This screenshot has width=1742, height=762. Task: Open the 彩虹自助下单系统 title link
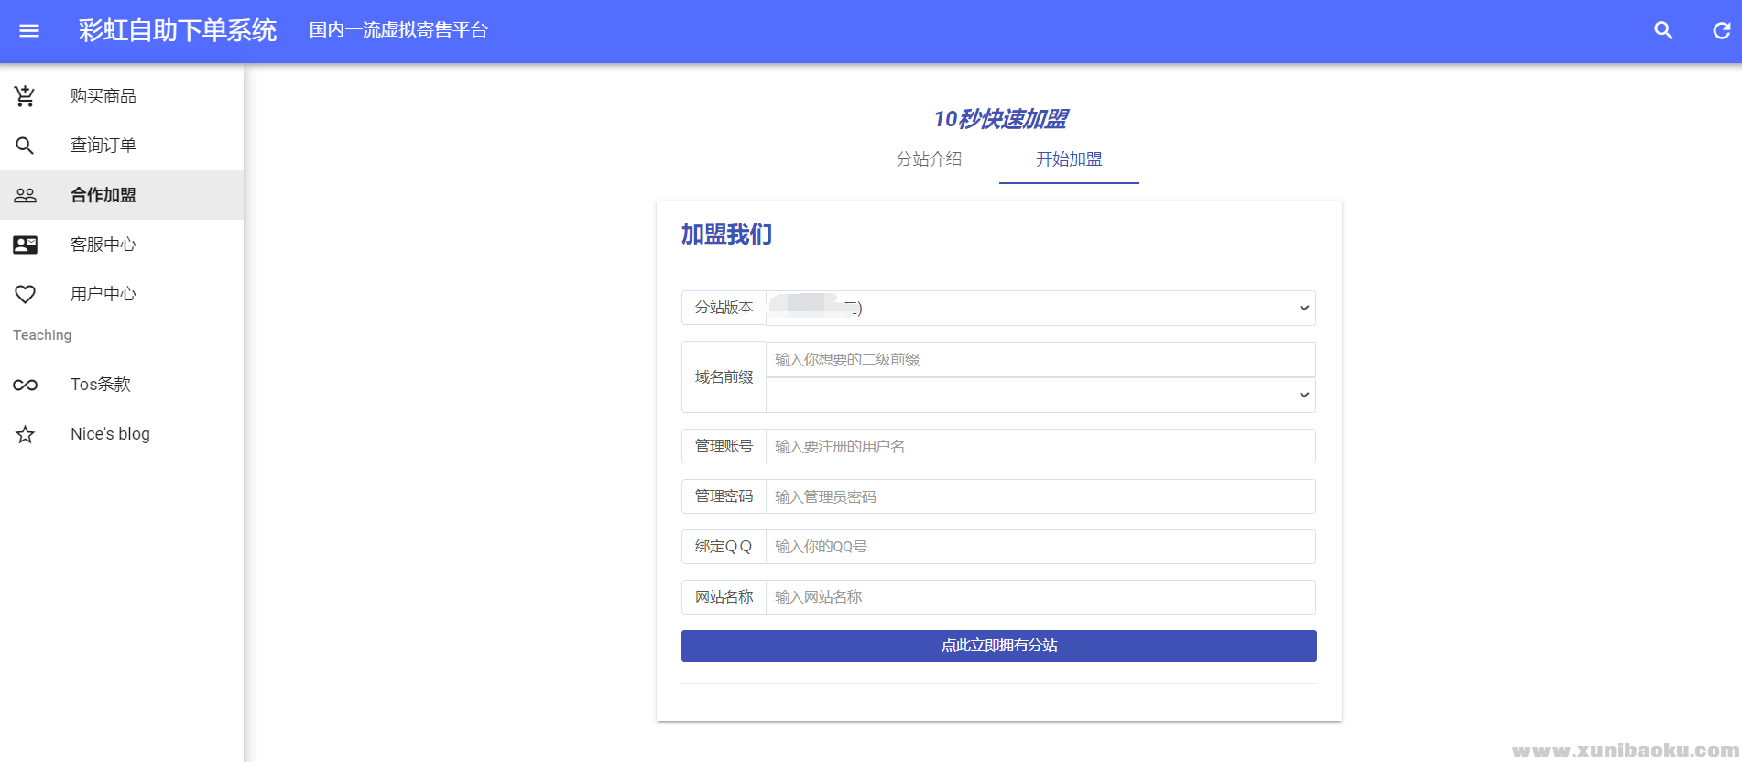coord(177,31)
